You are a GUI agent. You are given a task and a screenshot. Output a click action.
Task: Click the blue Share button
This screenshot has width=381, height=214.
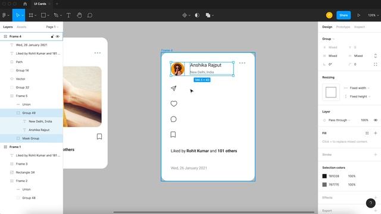pos(343,15)
